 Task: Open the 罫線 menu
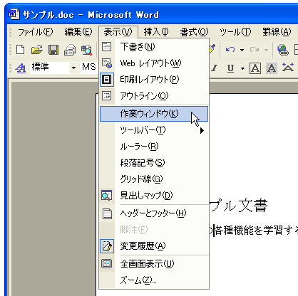coord(277,32)
